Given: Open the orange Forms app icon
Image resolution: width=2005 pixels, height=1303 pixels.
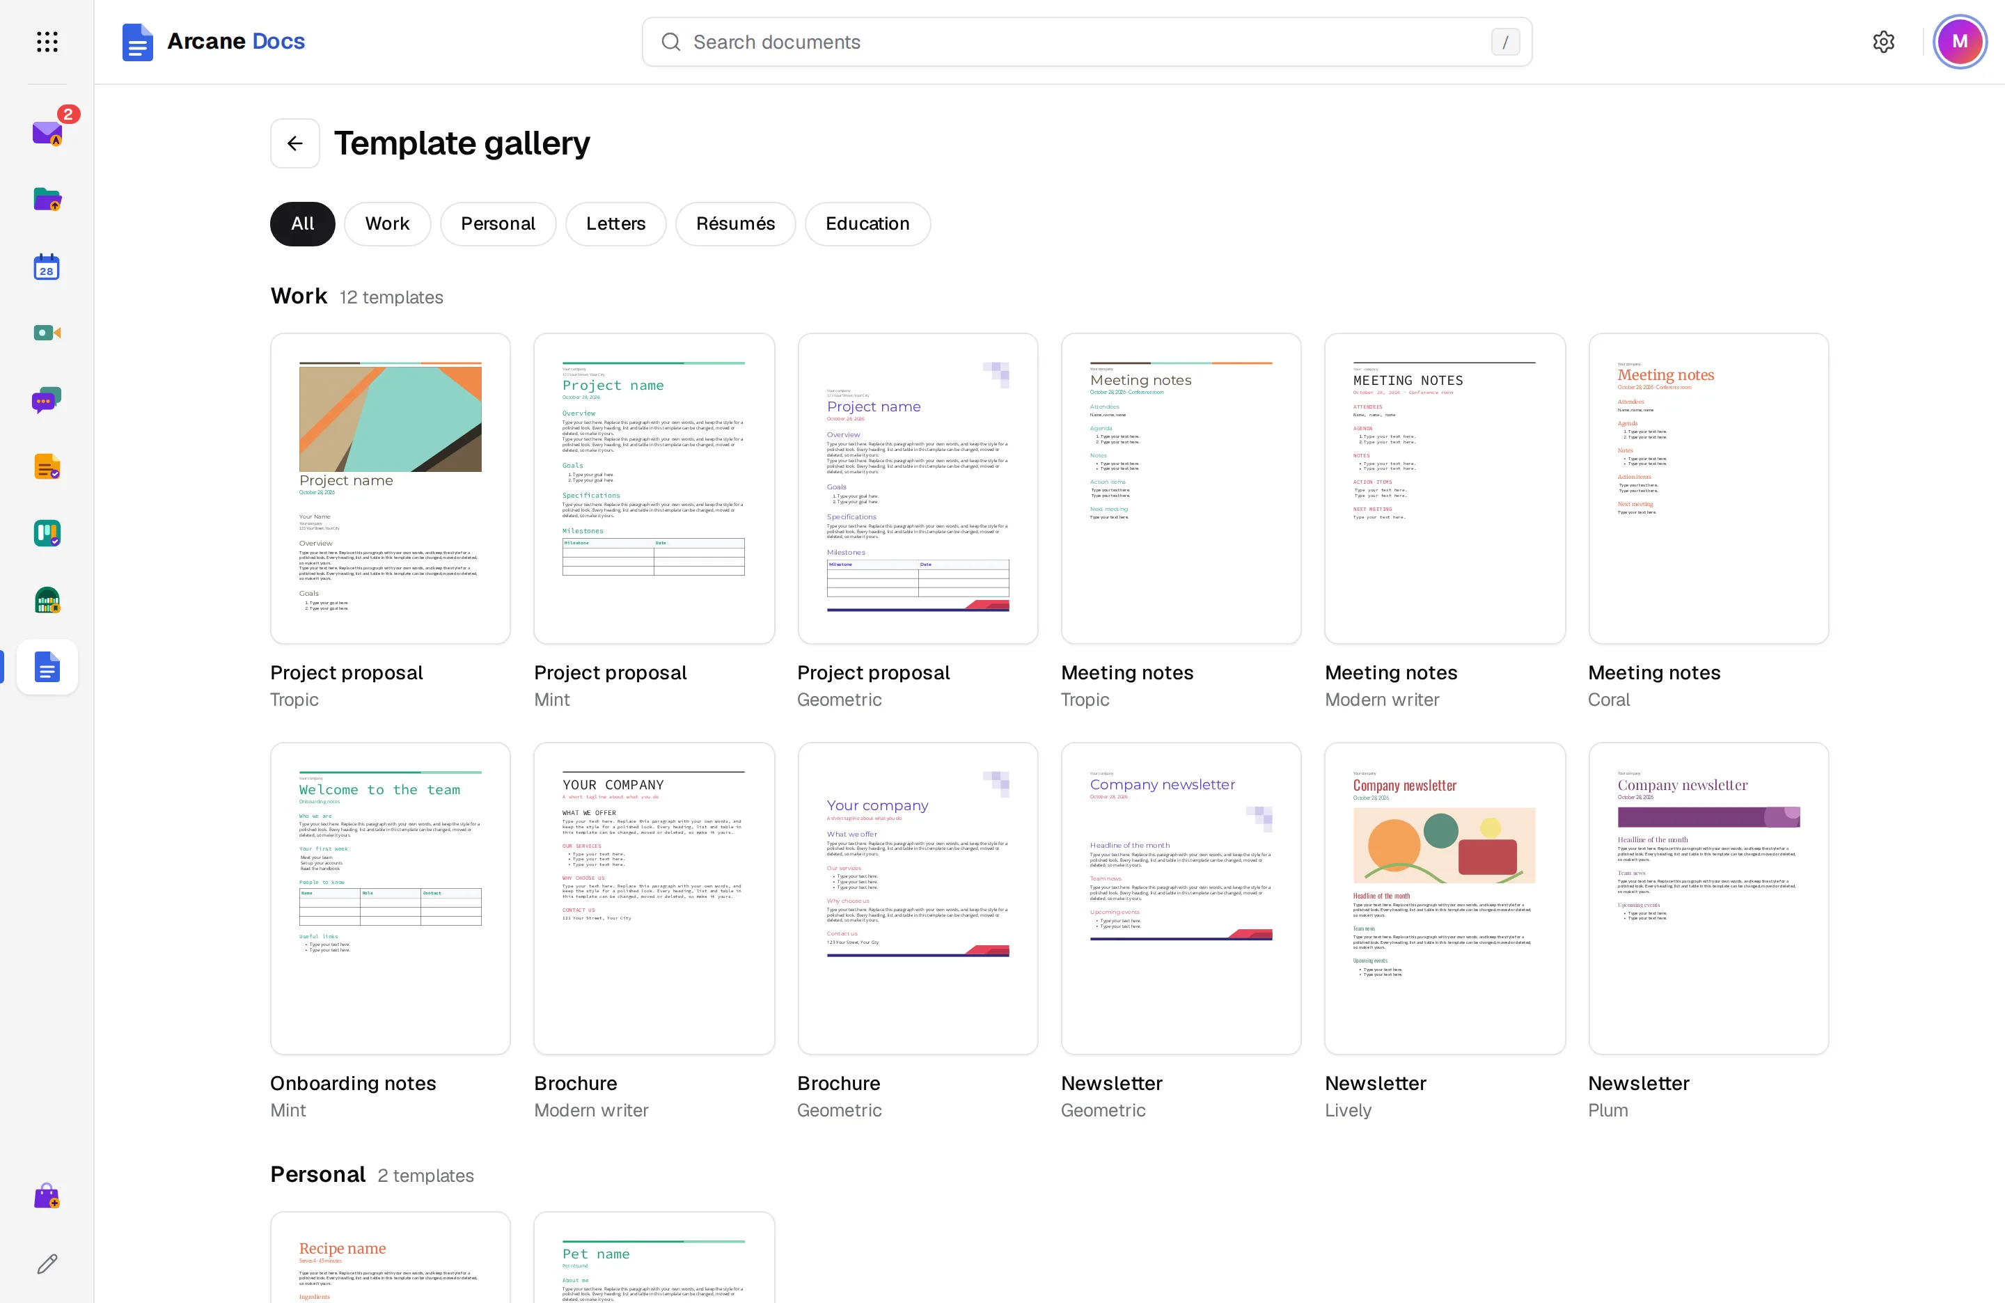Looking at the screenshot, I should click(x=47, y=466).
